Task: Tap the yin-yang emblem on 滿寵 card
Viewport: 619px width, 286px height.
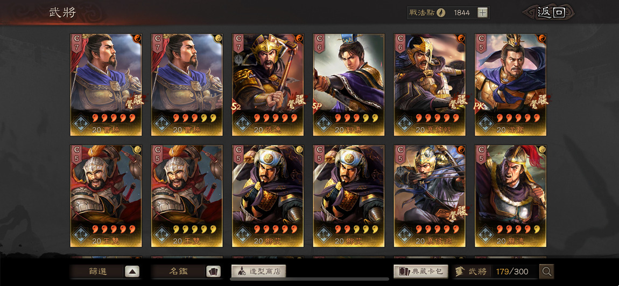Action: point(541,38)
